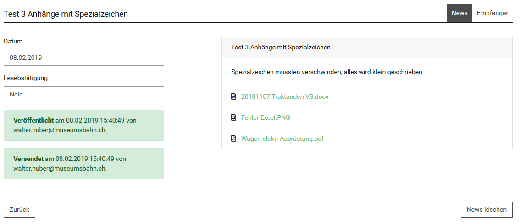
Task: Click the image file icon beside Fehler Excel.PNG
Action: [x=233, y=117]
